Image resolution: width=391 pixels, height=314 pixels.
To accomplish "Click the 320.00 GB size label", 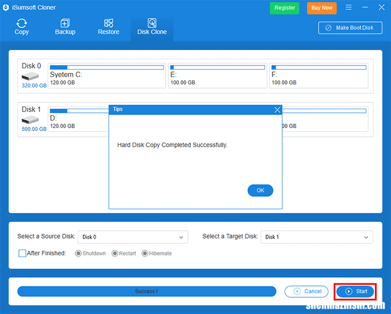I will pos(34,86).
